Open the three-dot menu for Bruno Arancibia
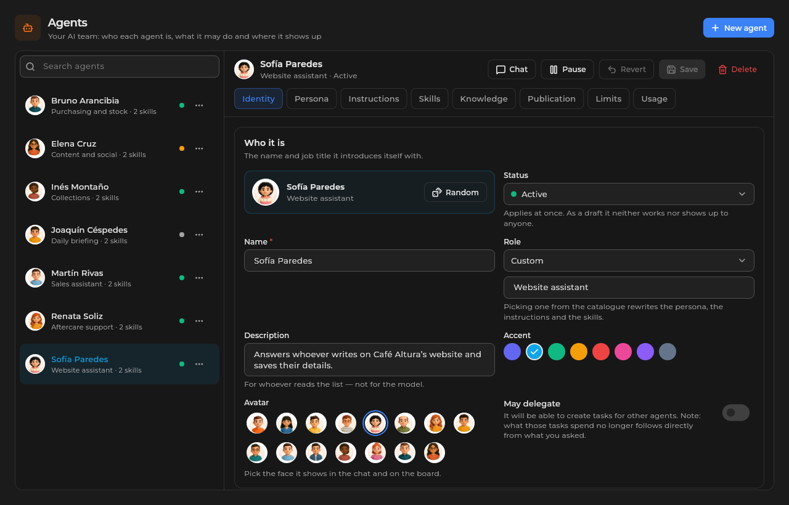The width and height of the screenshot is (789, 505). (x=199, y=105)
